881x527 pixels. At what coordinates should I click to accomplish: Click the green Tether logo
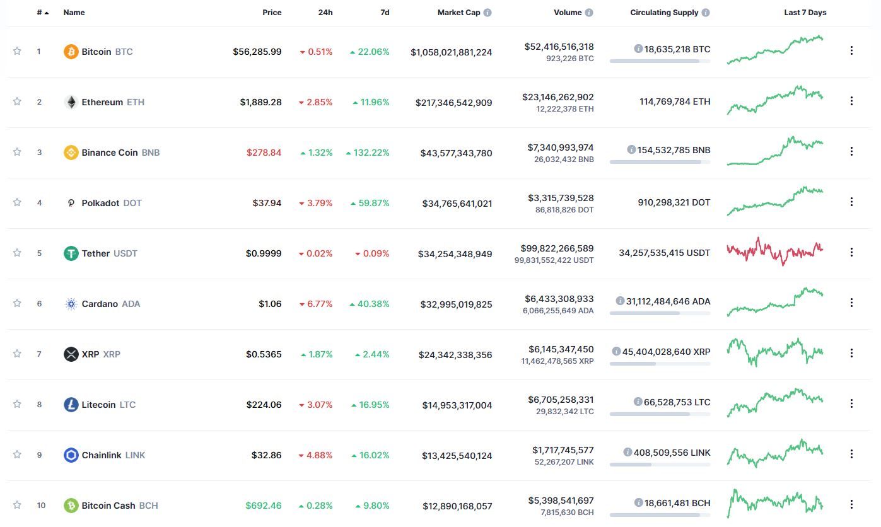(x=71, y=253)
